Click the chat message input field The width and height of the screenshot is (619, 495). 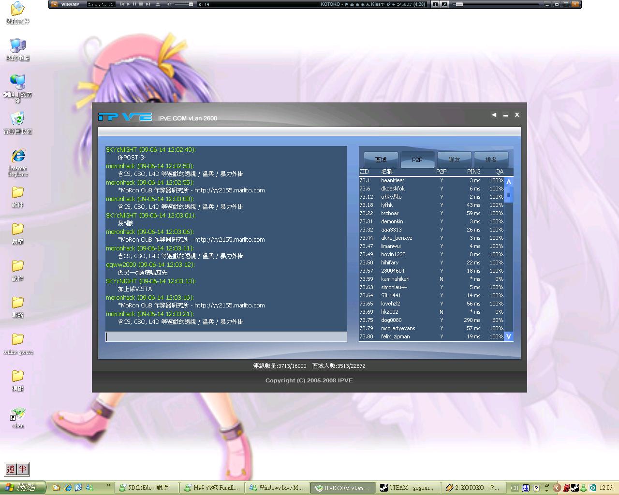pos(226,336)
